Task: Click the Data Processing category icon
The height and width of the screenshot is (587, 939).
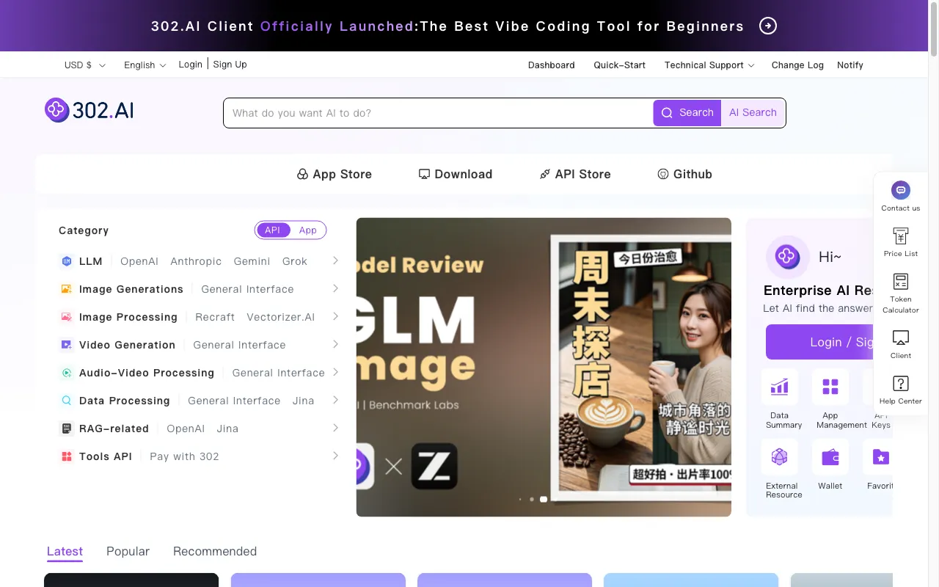Action: [x=67, y=401]
